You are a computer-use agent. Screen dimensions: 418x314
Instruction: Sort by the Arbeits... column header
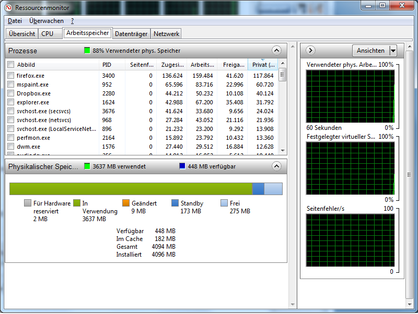pos(202,65)
